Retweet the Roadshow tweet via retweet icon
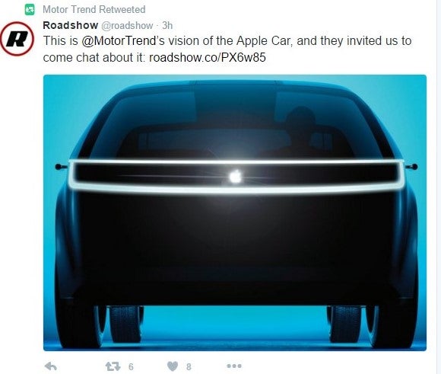 click(x=113, y=366)
